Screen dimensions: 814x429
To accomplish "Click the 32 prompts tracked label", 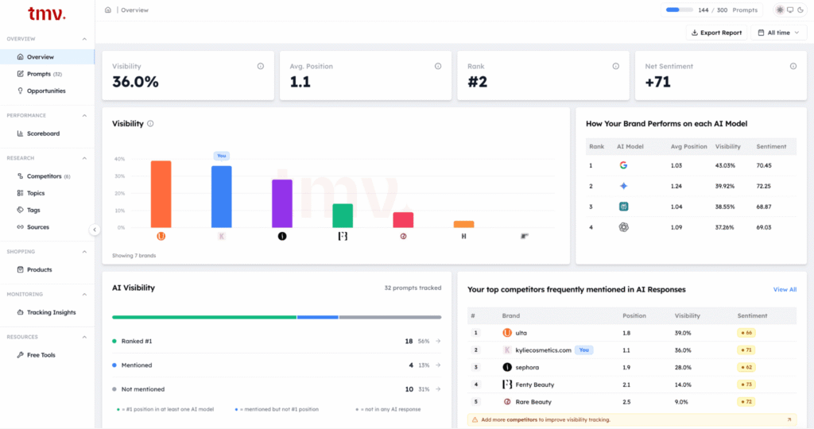I will click(x=413, y=288).
